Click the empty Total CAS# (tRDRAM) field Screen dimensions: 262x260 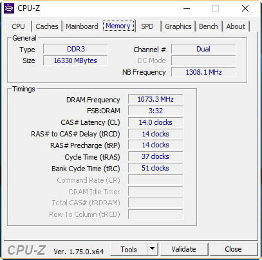click(x=156, y=203)
